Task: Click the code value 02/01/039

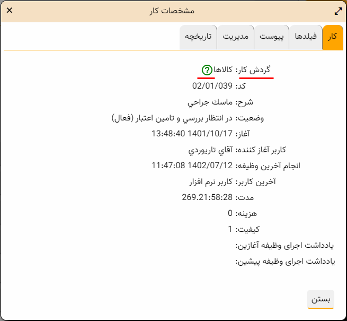Action: (x=212, y=86)
